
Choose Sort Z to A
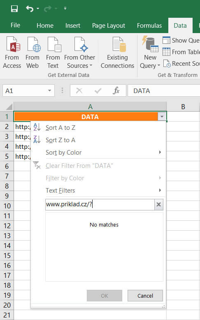click(x=60, y=140)
